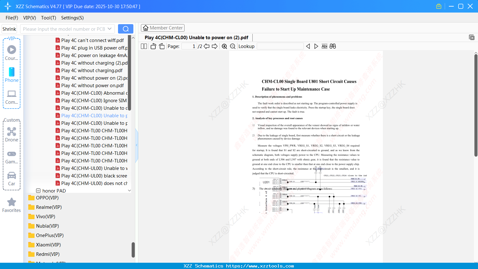Find previous lookup match
The image size is (478, 269).
tap(308, 46)
